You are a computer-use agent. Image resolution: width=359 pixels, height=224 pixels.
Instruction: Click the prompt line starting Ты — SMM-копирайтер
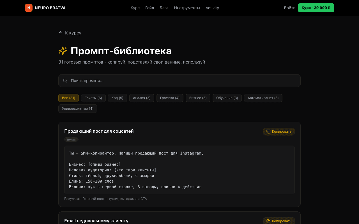(x=136, y=153)
